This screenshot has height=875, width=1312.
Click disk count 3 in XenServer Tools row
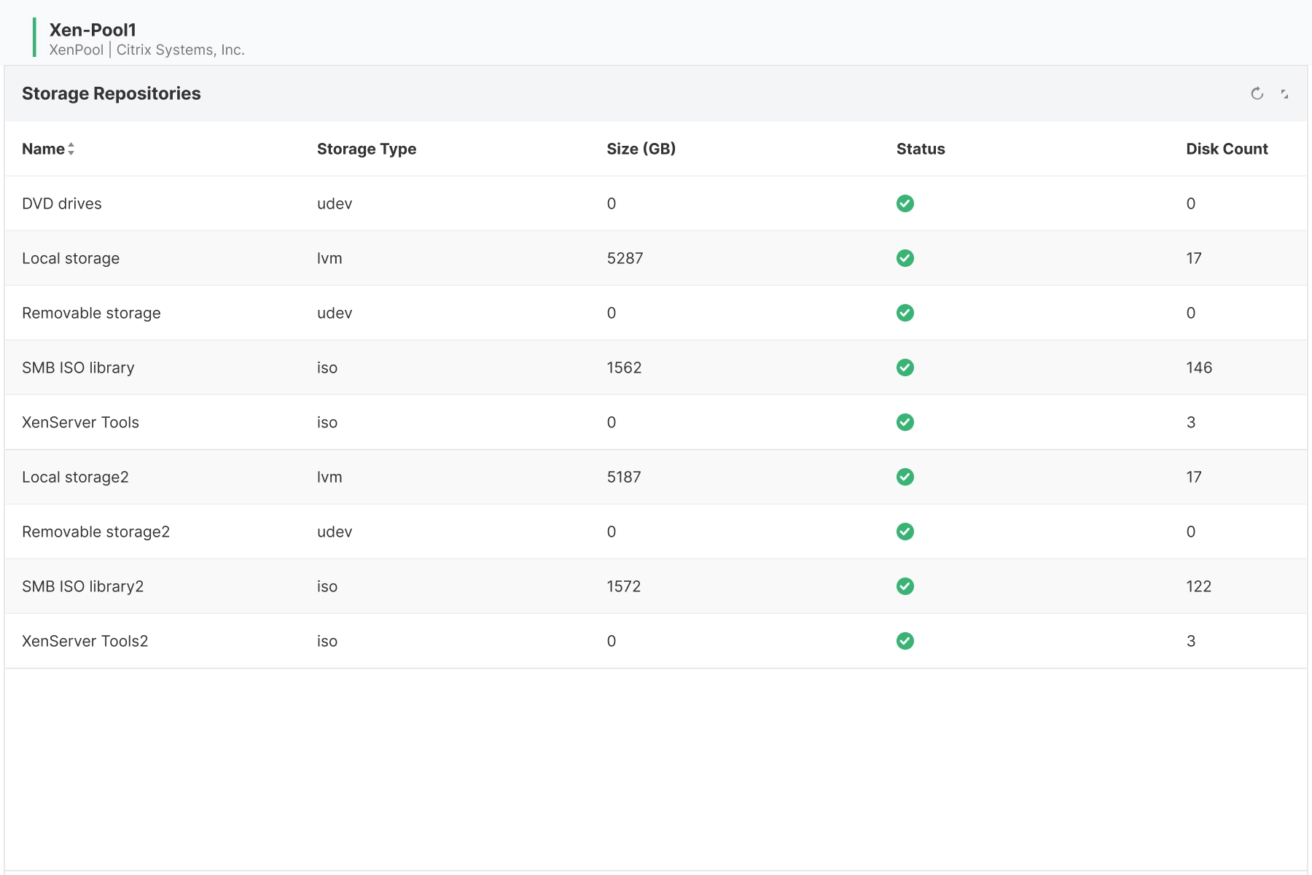click(x=1191, y=422)
